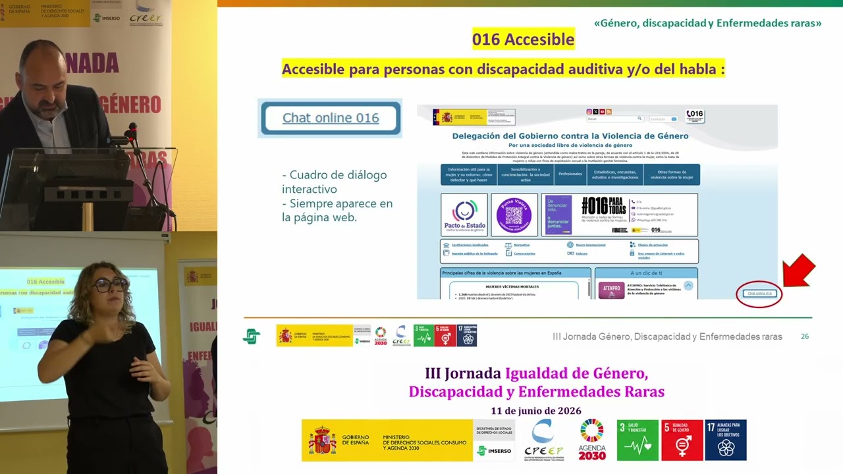
Task: Click the 'Siempre aparece en la página web' bullet
Action: point(337,210)
